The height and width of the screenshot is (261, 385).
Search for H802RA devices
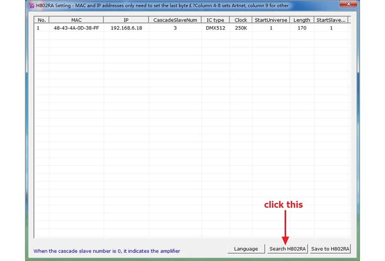click(288, 249)
